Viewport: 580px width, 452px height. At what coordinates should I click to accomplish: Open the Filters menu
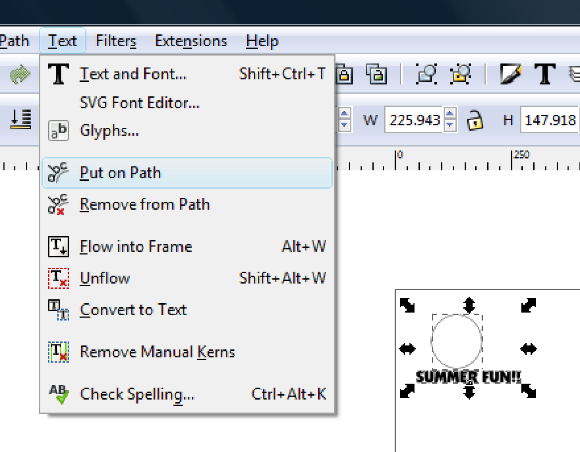pos(115,41)
